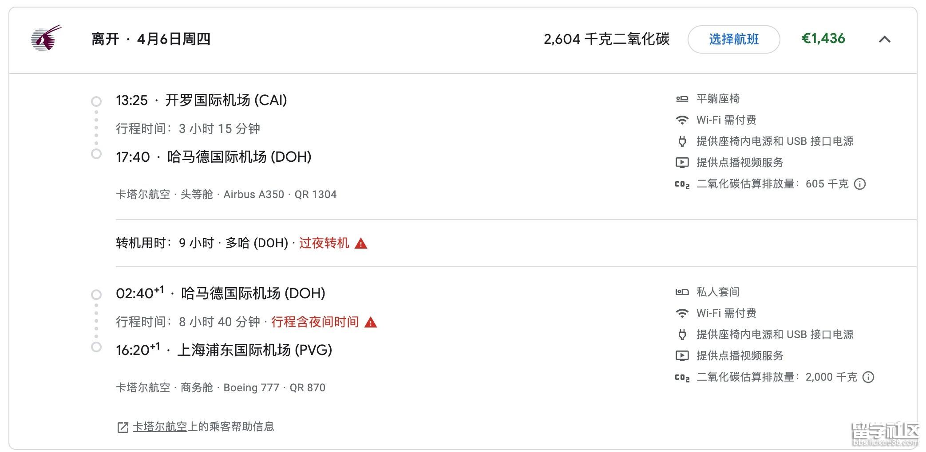Click the video on demand icon, second flight
Image resolution: width=926 pixels, height=452 pixels.
click(682, 356)
